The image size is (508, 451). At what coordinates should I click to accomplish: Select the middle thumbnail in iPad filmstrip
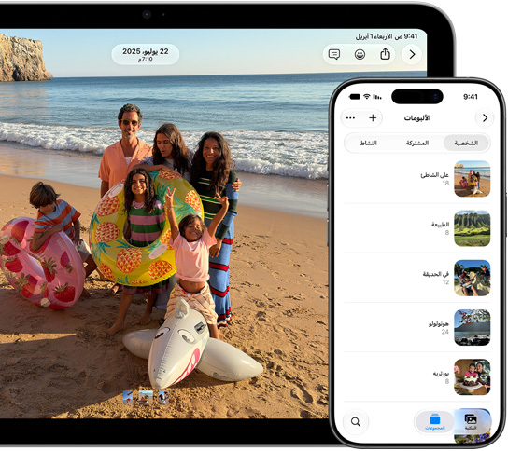tap(146, 397)
